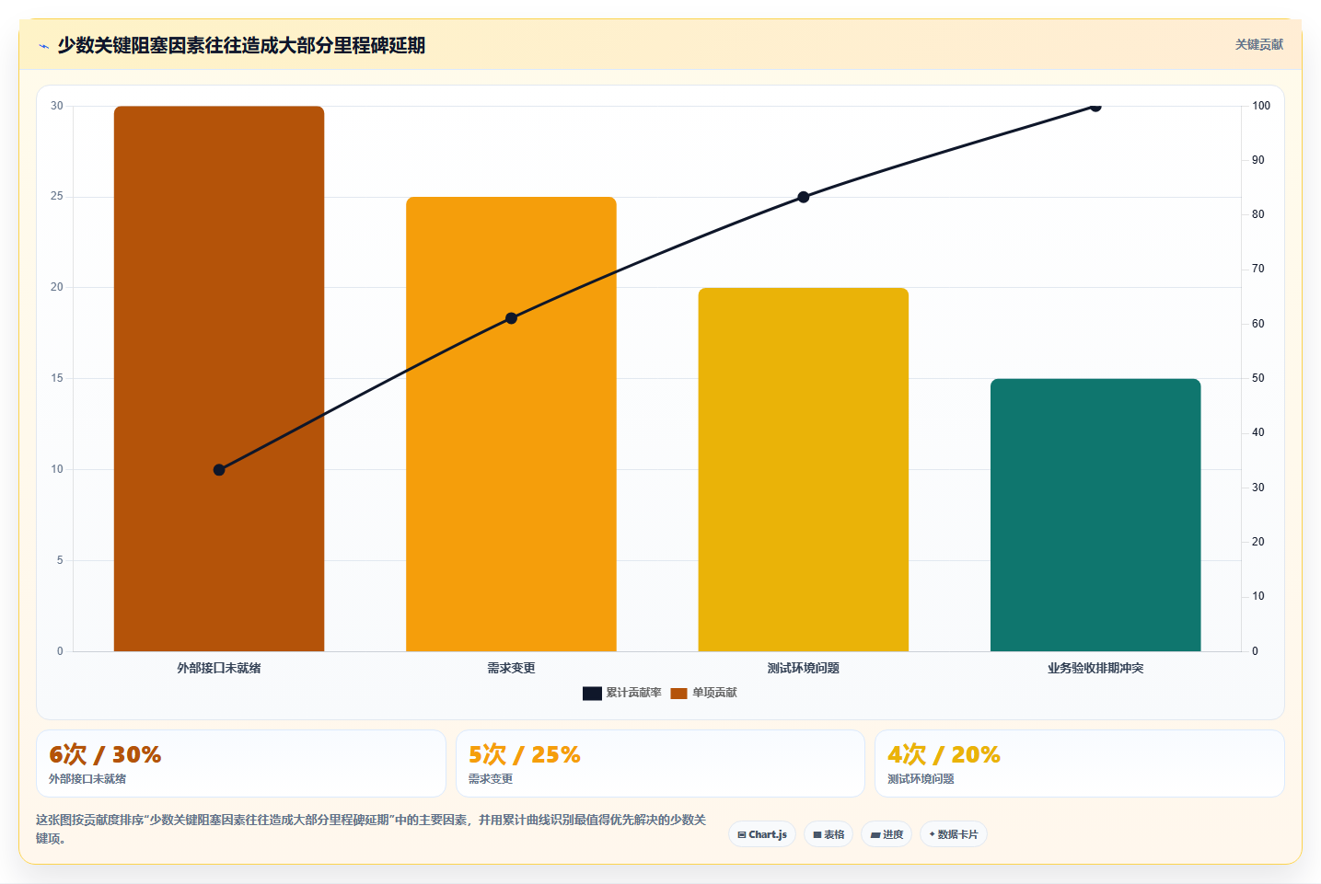Select the 表格 chip
The width and height of the screenshot is (1321, 884).
829,834
